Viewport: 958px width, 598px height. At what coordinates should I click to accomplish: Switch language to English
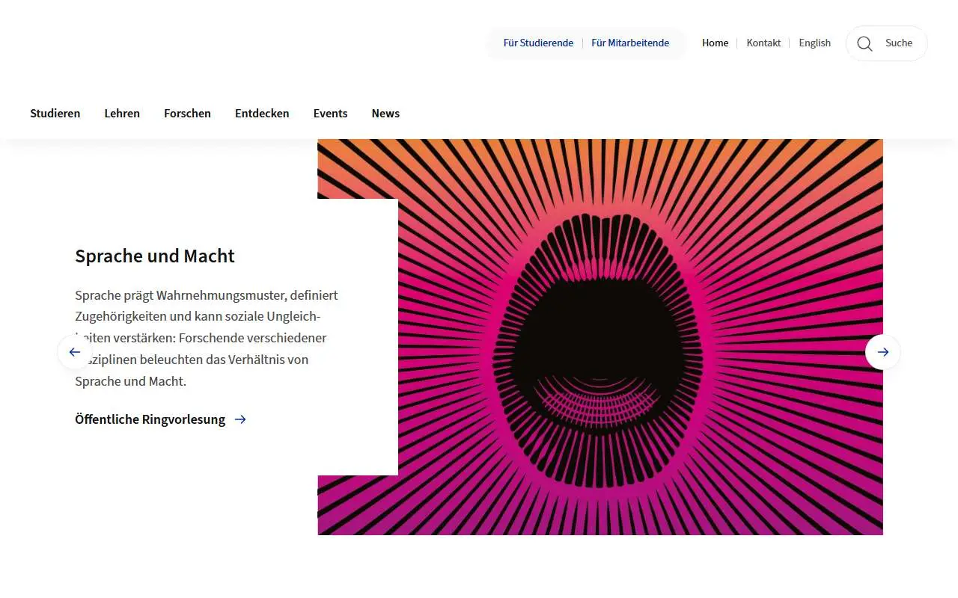pos(814,43)
